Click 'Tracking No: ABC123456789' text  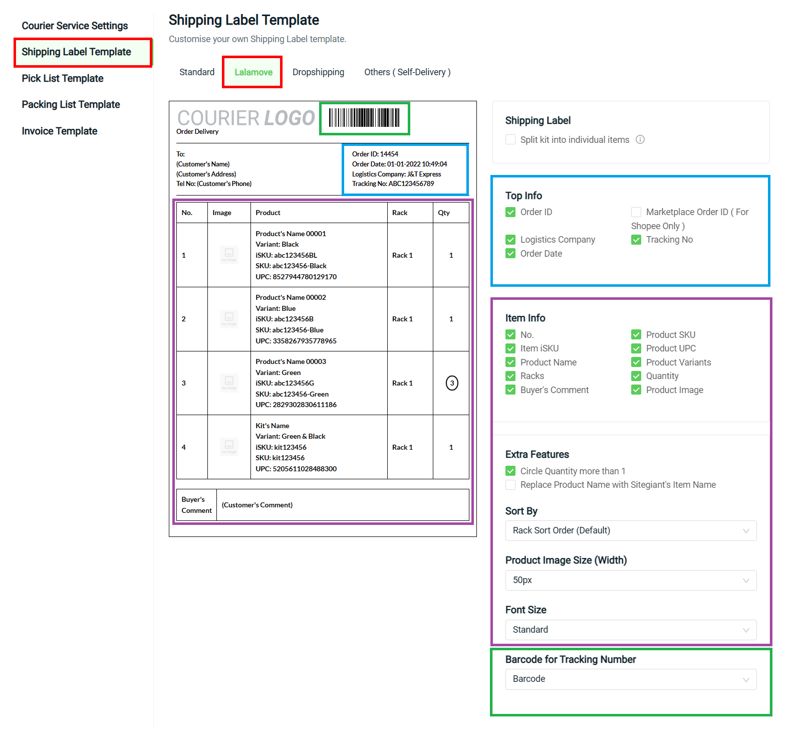(x=393, y=183)
